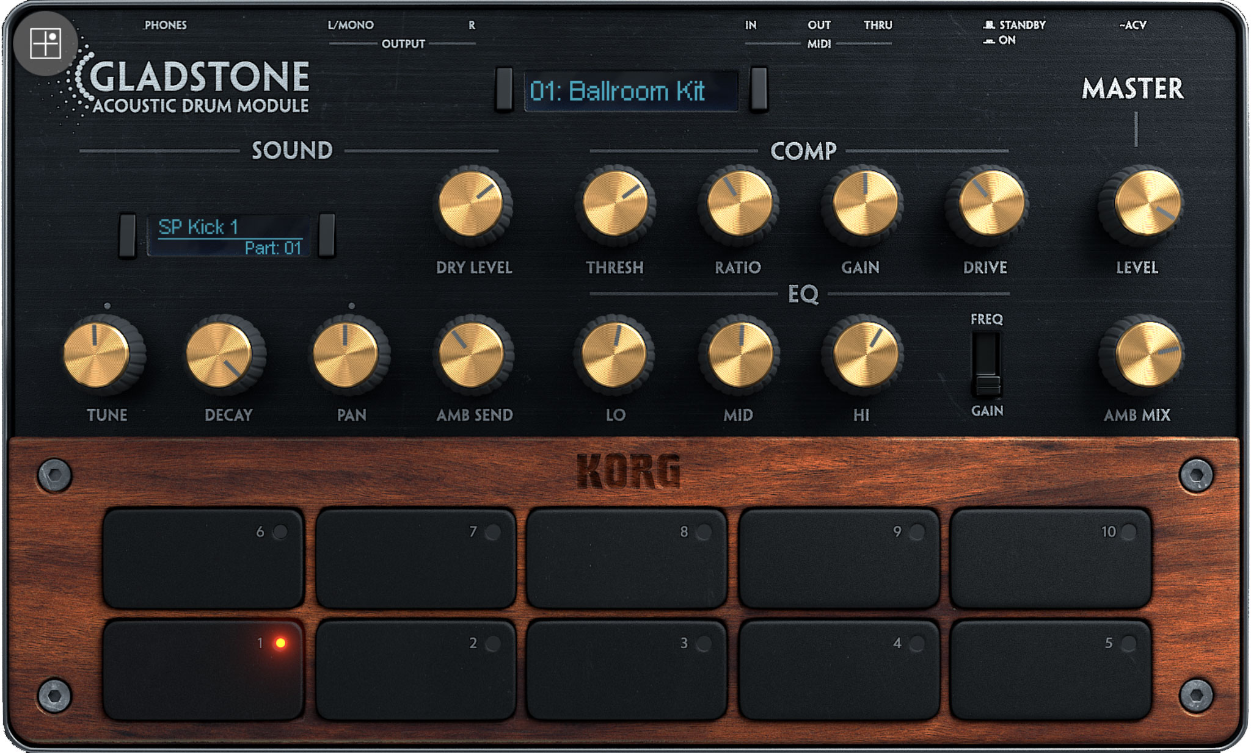Image resolution: width=1251 pixels, height=753 pixels.
Task: Click the EQ section heading
Action: [x=803, y=294]
